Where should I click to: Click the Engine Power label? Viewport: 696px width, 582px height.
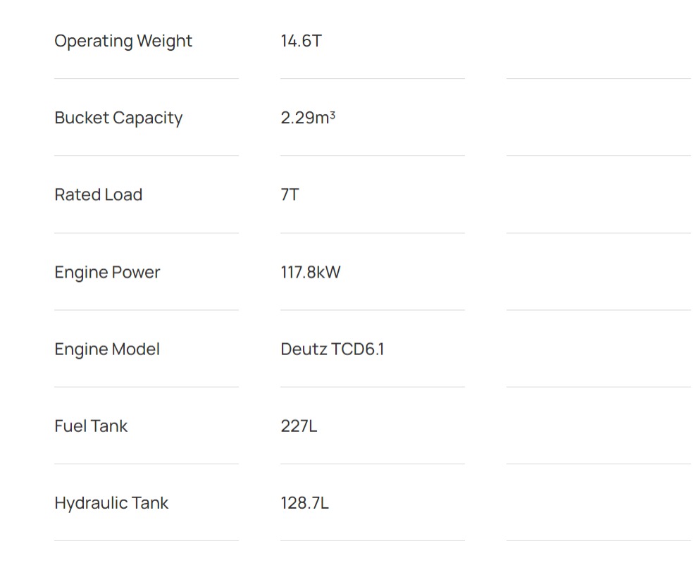(x=107, y=272)
